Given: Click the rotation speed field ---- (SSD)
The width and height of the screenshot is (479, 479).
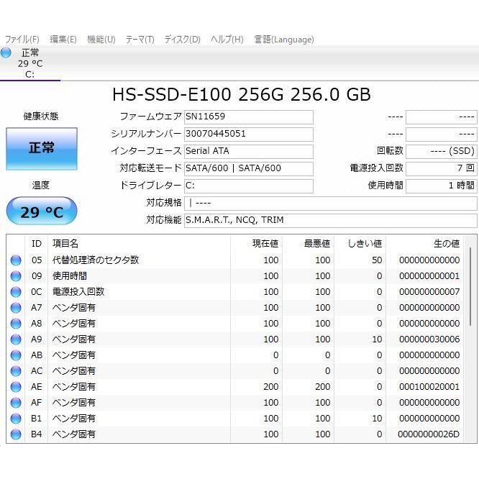Looking at the screenshot, I should pos(441,151).
